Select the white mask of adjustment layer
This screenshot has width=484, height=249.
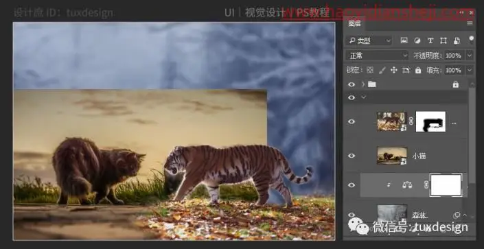click(x=446, y=185)
